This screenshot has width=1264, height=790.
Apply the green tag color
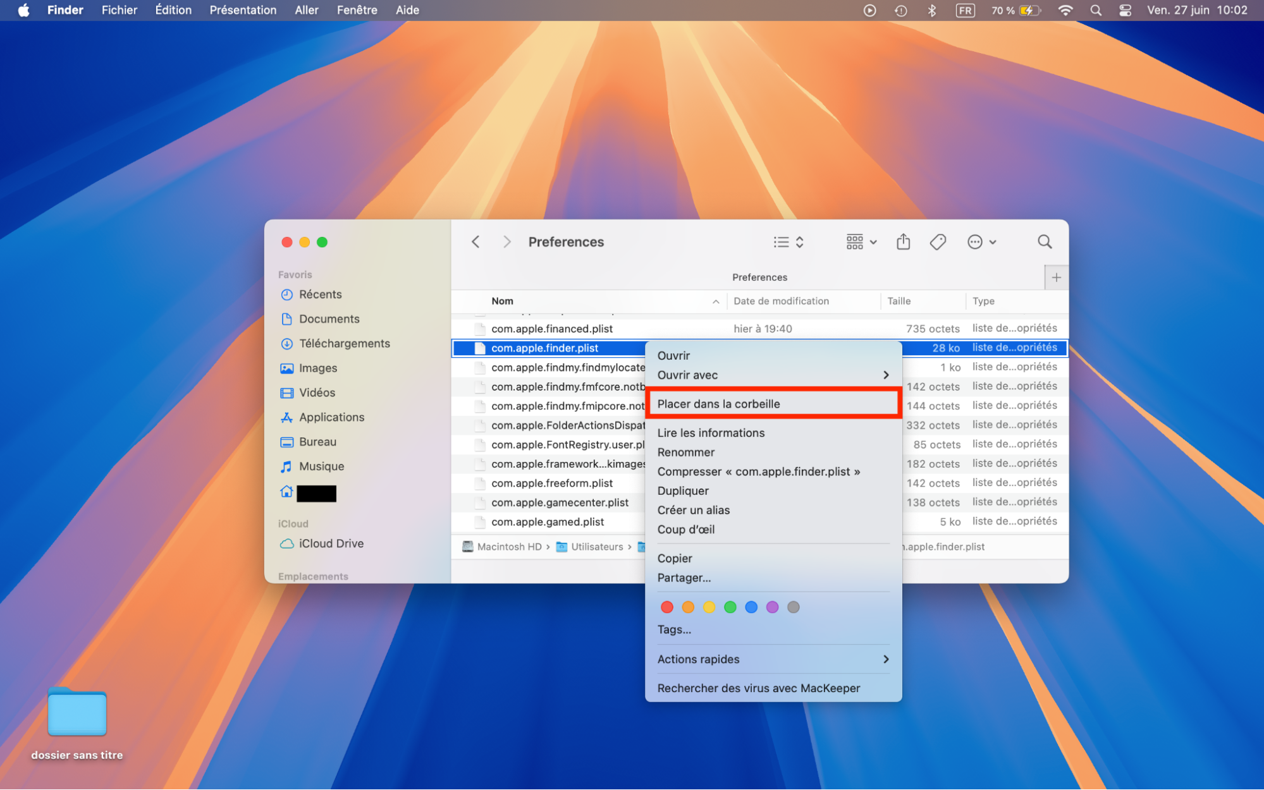pos(730,607)
